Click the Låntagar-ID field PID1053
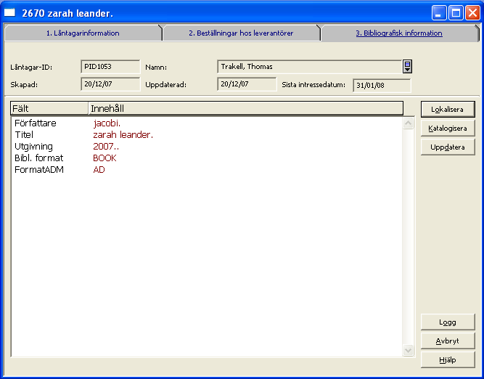 (110, 67)
